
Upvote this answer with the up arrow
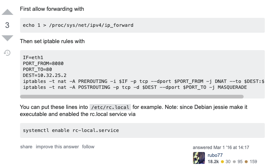tap(7, 12)
